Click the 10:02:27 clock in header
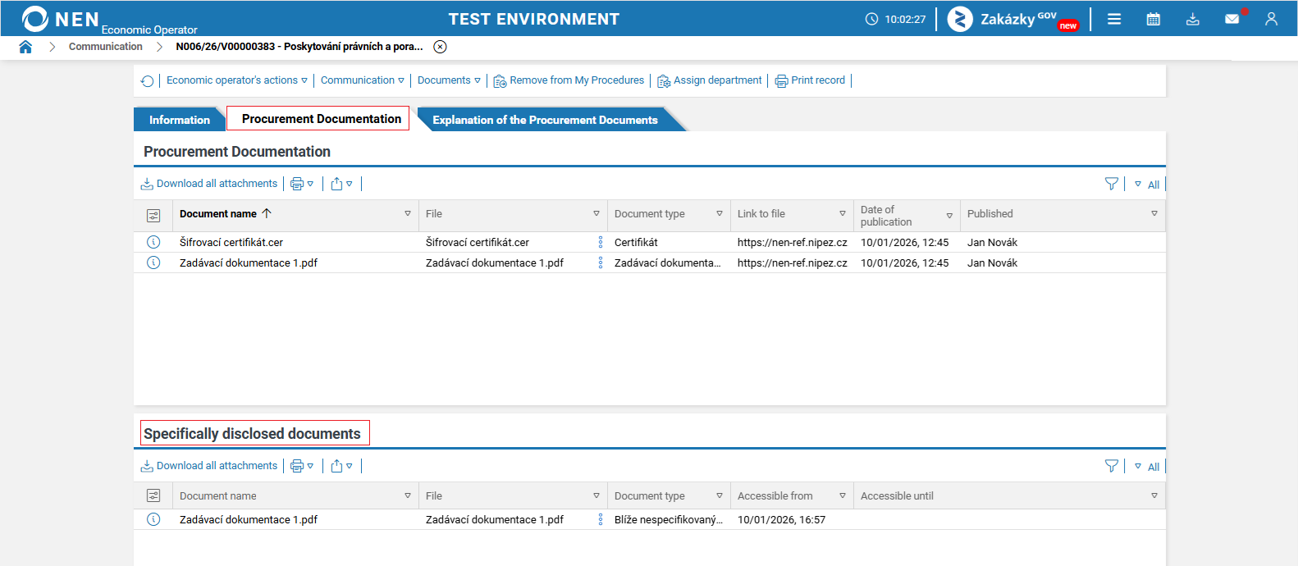Image resolution: width=1298 pixels, height=566 pixels. (x=896, y=19)
